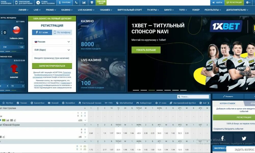Open the ВИРТУАЛЬНЫЙ СПОРТ menu item
Screen dimensions: 255x153
pos(130,10)
